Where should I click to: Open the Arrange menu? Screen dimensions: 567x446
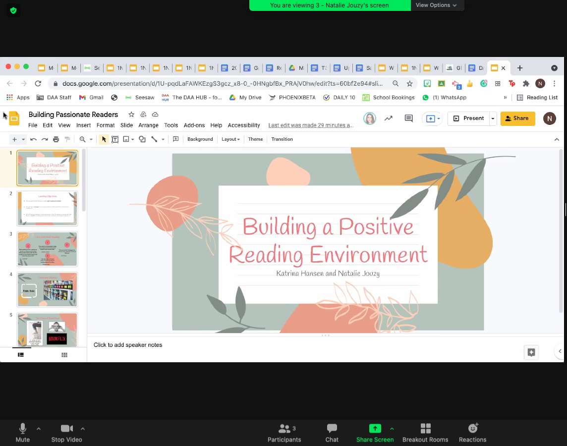click(148, 125)
